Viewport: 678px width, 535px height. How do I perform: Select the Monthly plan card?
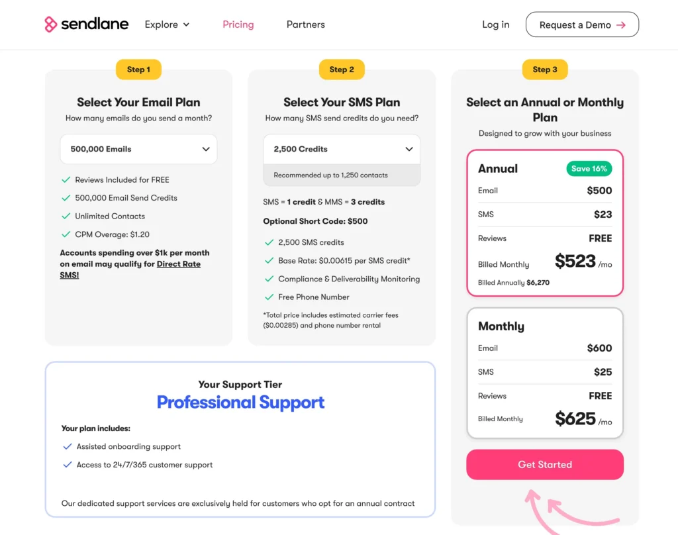pyautogui.click(x=544, y=372)
